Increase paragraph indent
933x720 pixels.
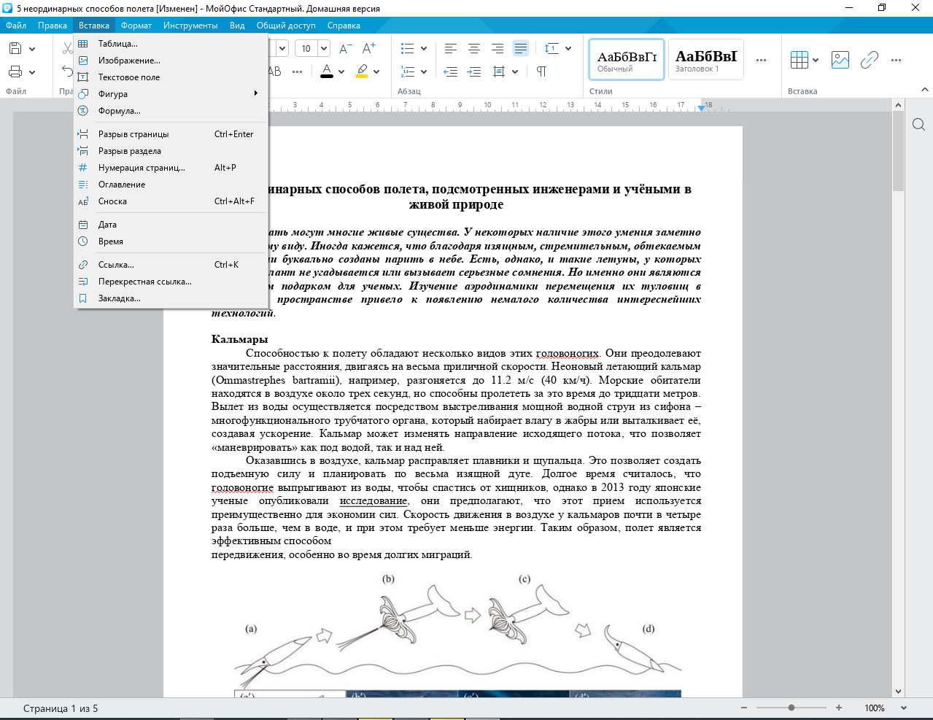[x=474, y=71]
